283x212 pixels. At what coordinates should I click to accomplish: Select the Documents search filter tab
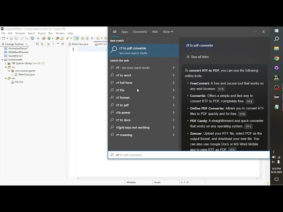[140, 32]
